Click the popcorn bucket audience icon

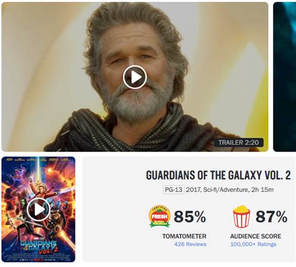click(242, 216)
